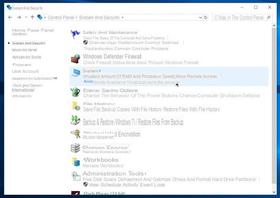Refresh the Control Panel view

pos(206,17)
